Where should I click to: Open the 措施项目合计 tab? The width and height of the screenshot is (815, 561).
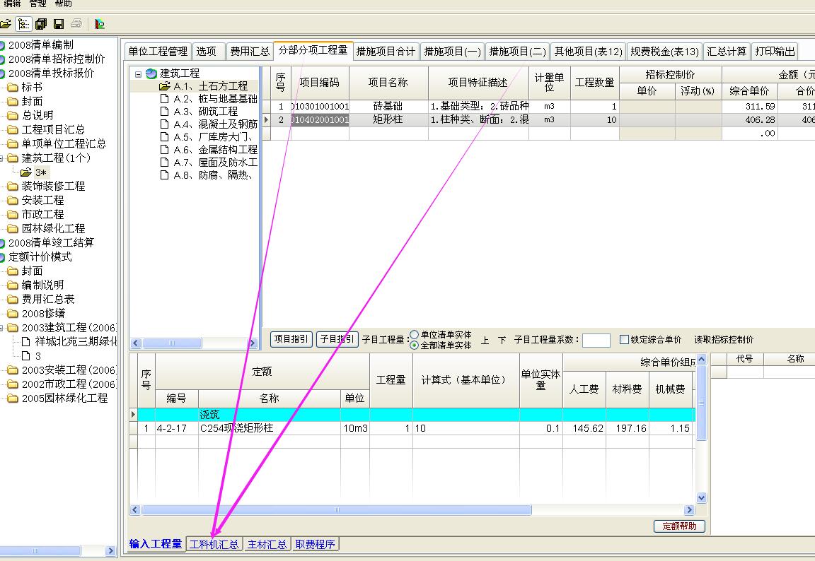click(386, 52)
